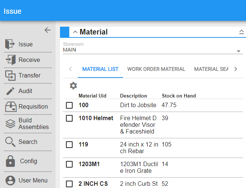Viewport: 246px width, 188px height.
Task: Click the Search magnifier icon
Action: coord(10,142)
